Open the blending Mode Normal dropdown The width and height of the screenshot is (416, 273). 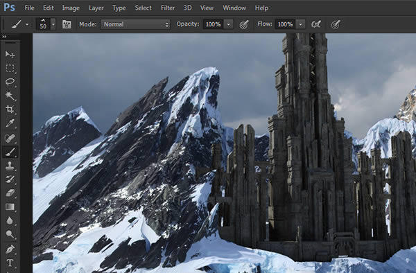pyautogui.click(x=135, y=24)
